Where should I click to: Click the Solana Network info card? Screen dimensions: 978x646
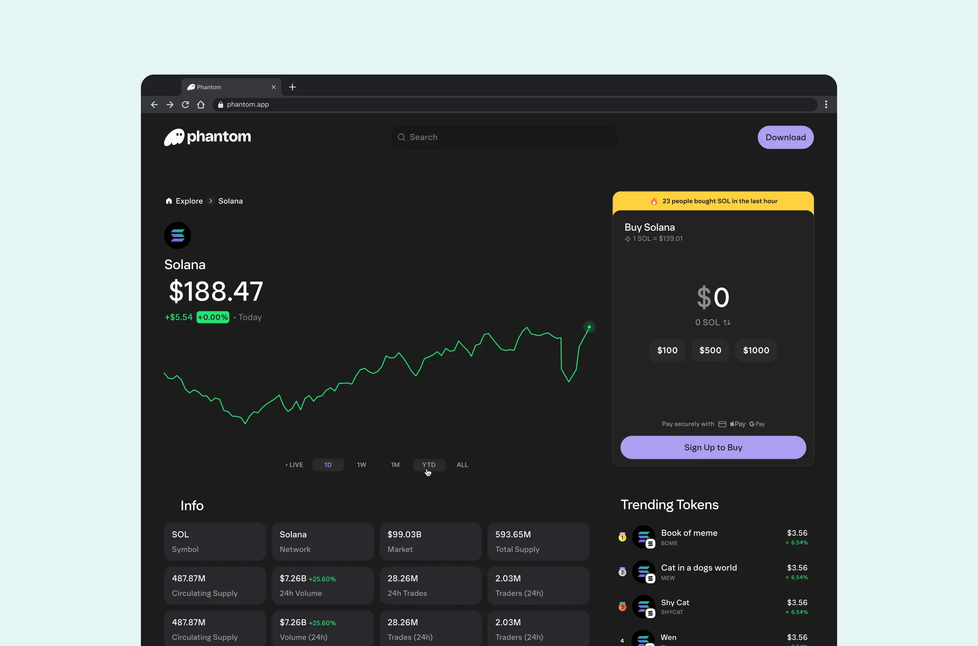pos(323,542)
